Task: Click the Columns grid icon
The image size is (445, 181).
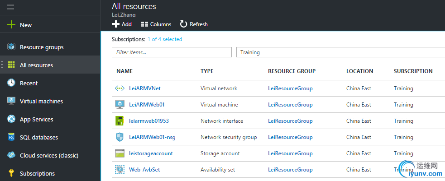Action: tap(144, 24)
